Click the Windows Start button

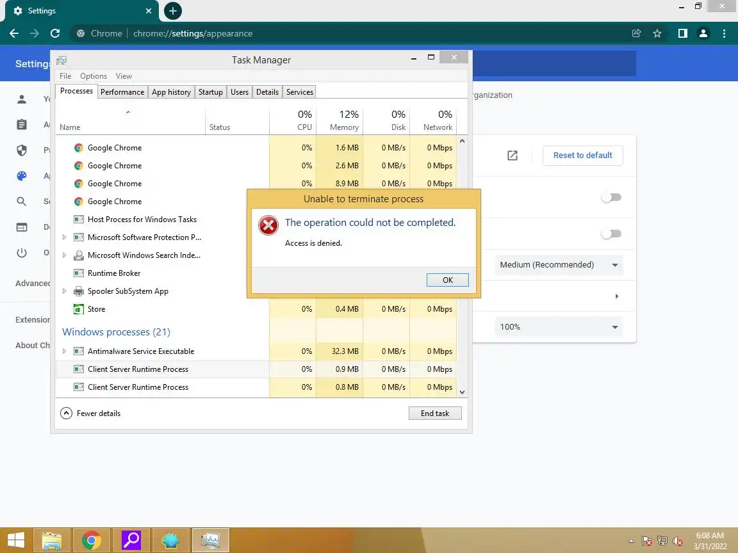(x=15, y=540)
